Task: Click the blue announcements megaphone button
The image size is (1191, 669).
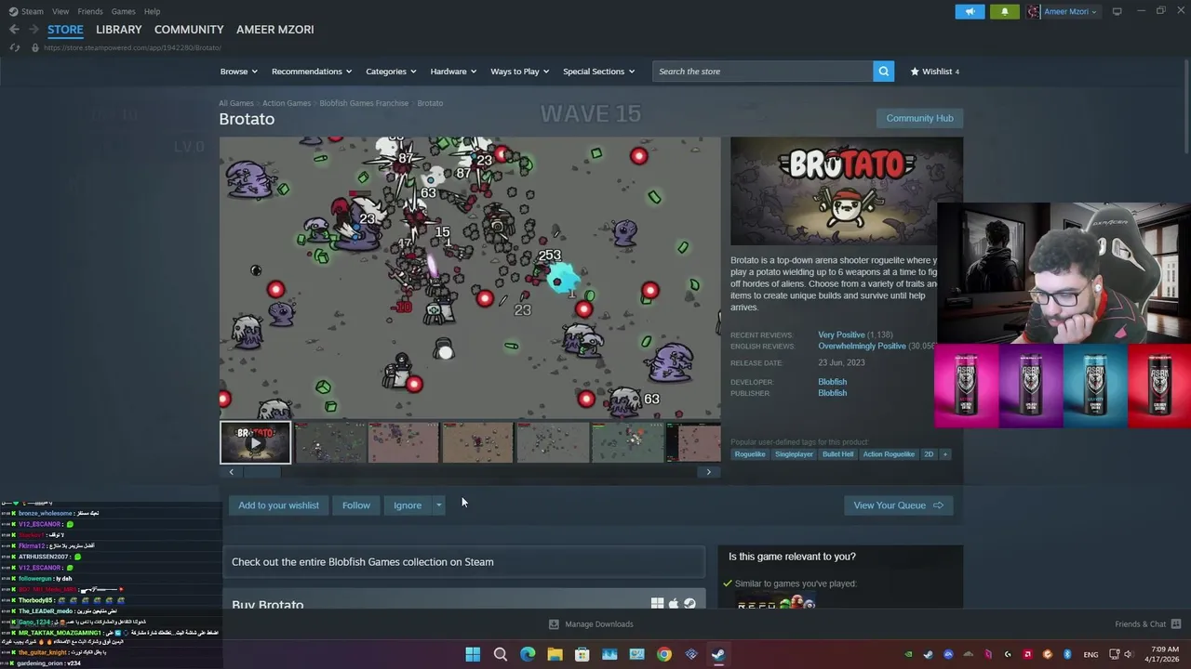Action: [x=970, y=11]
